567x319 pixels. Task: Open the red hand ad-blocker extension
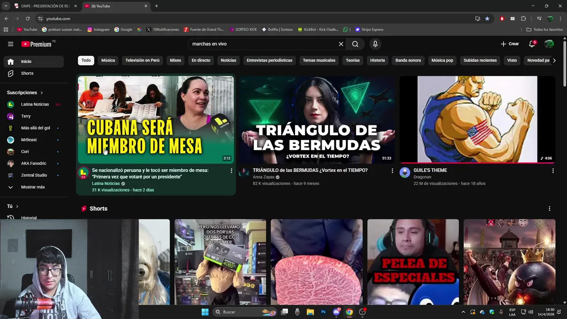click(502, 19)
